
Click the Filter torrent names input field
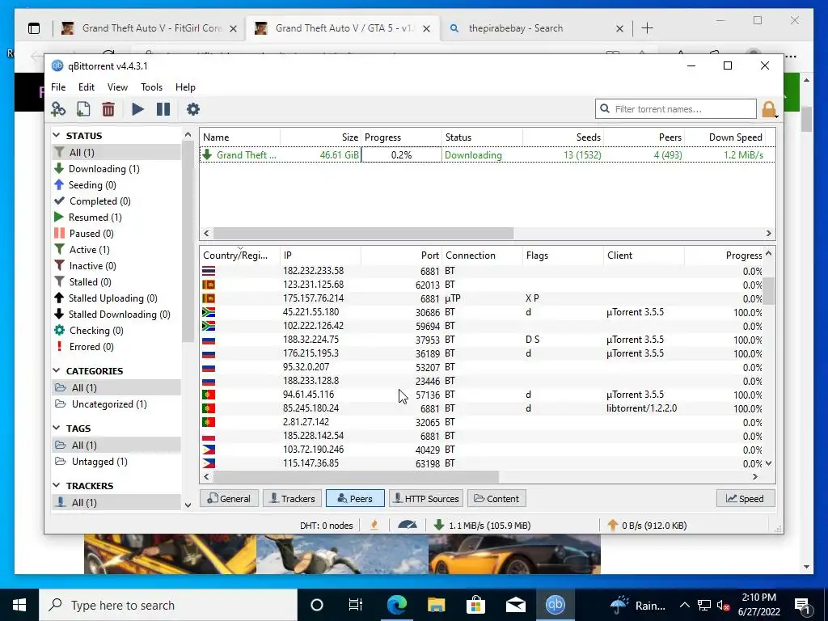coord(676,109)
